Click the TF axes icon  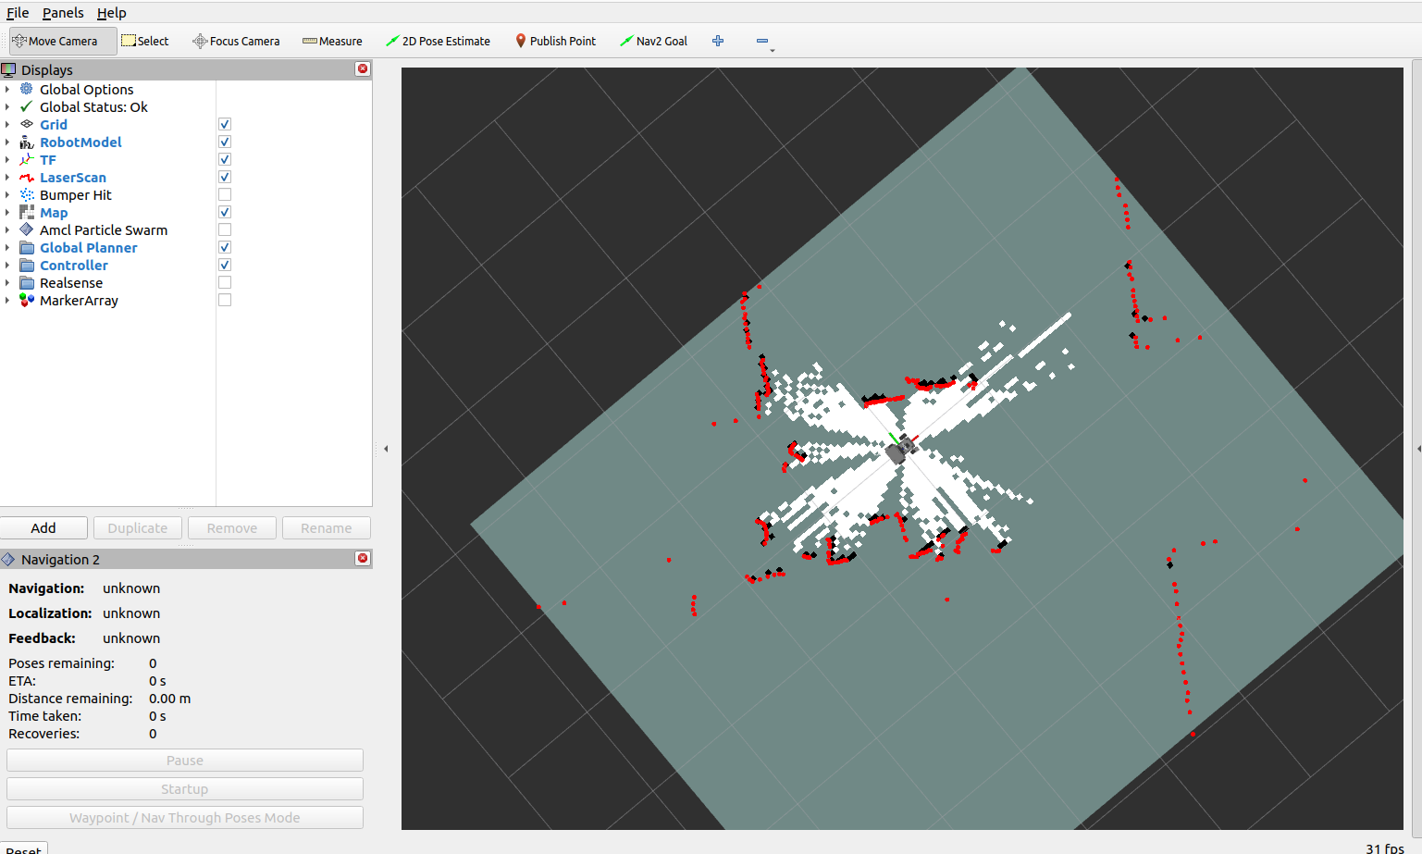click(27, 159)
